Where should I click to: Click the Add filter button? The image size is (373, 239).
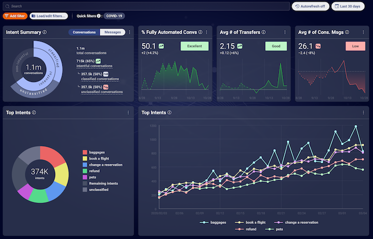click(x=15, y=16)
